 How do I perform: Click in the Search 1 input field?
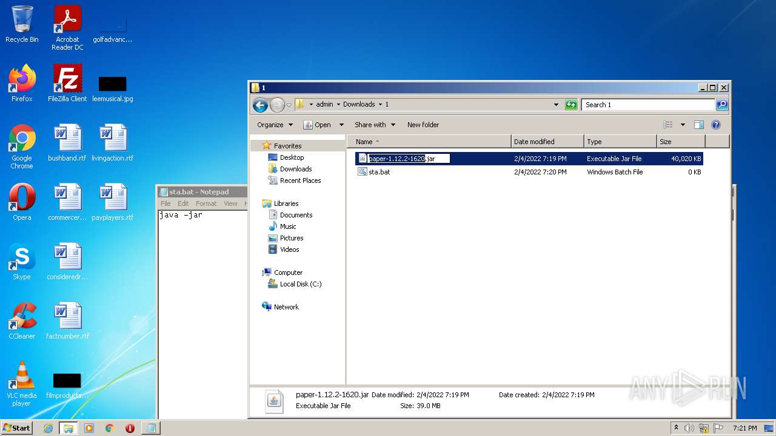(x=649, y=105)
